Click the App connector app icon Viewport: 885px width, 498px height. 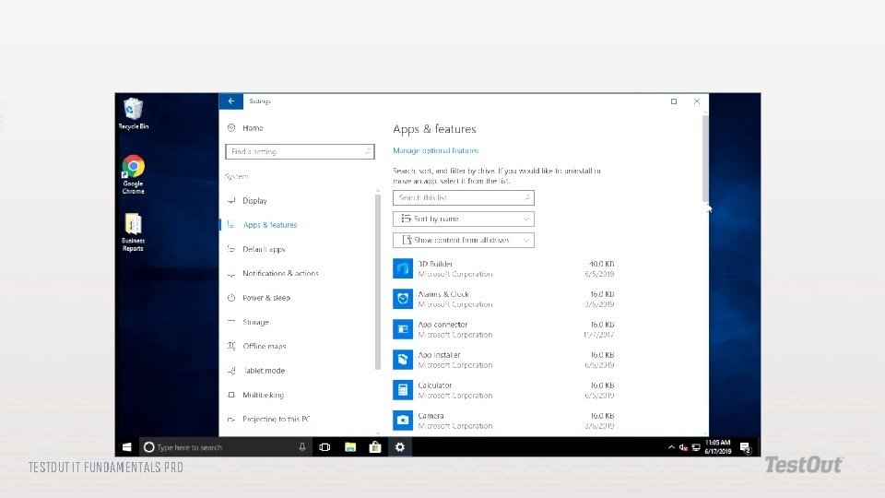(x=403, y=329)
